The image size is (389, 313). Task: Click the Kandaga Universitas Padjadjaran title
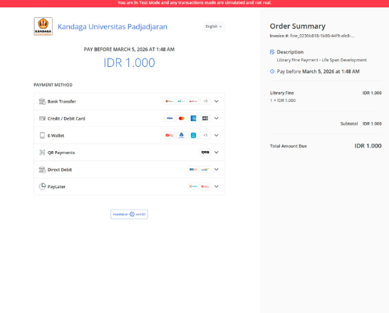pos(113,26)
